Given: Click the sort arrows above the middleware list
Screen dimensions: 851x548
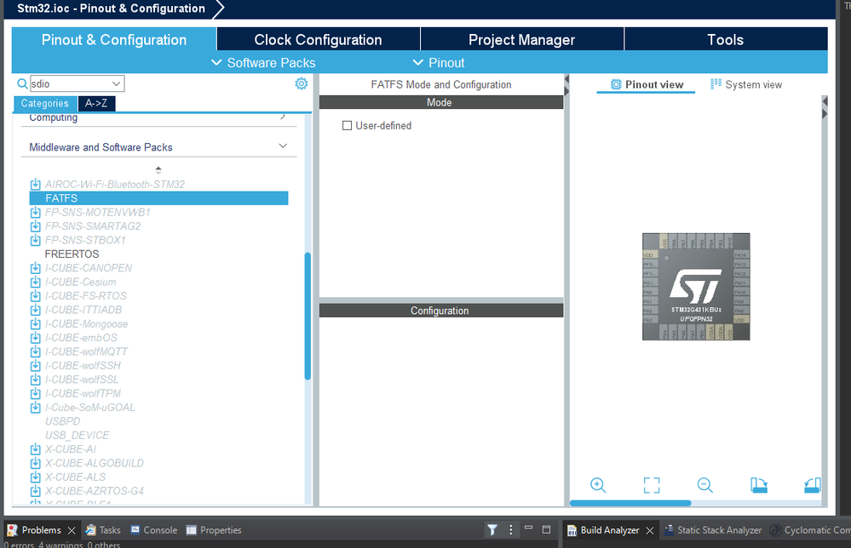Looking at the screenshot, I should coord(158,170).
